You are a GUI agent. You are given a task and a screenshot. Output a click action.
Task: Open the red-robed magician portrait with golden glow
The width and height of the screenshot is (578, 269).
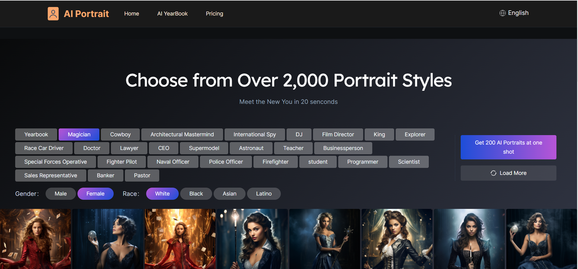click(x=180, y=239)
